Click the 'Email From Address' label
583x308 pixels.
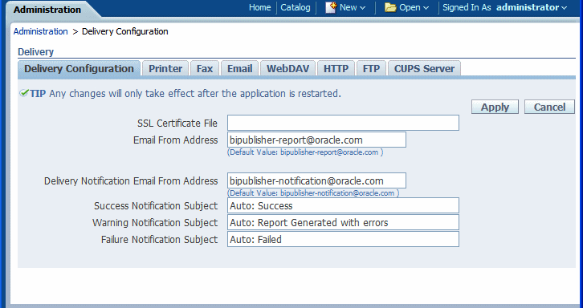176,140
